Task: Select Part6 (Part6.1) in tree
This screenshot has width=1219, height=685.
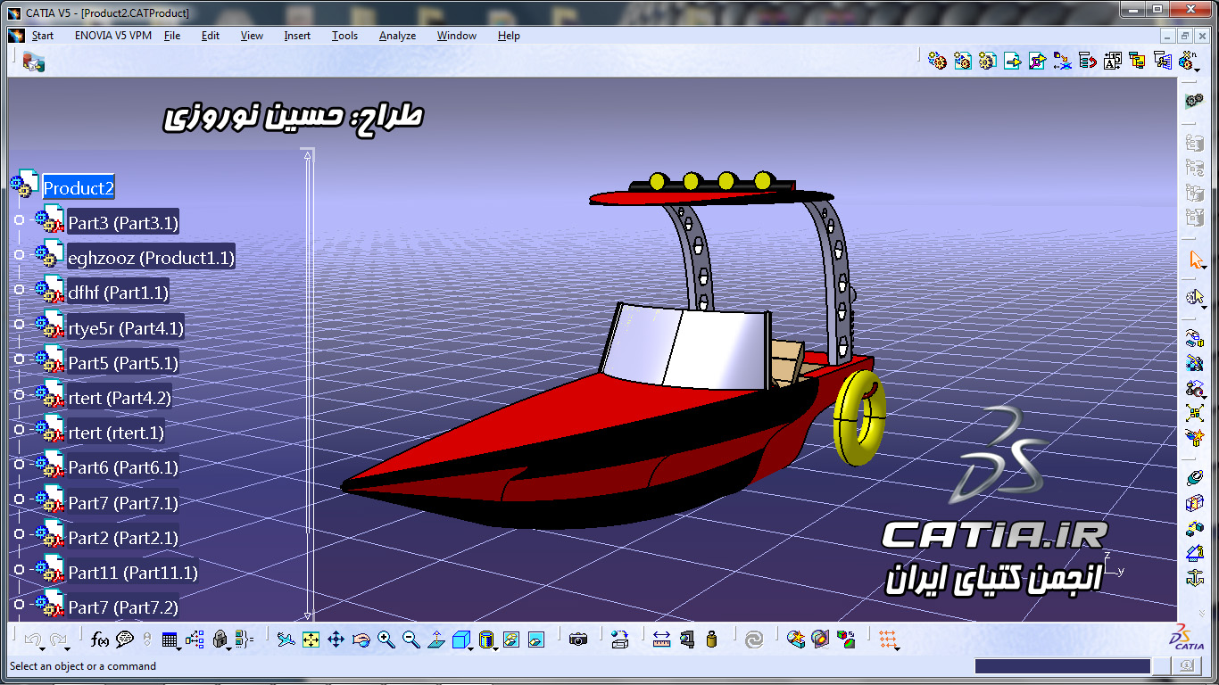Action: [123, 467]
